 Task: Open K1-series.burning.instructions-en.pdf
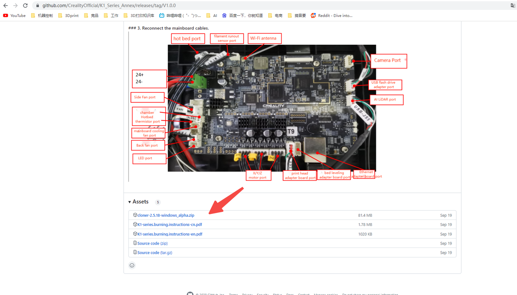coord(170,234)
